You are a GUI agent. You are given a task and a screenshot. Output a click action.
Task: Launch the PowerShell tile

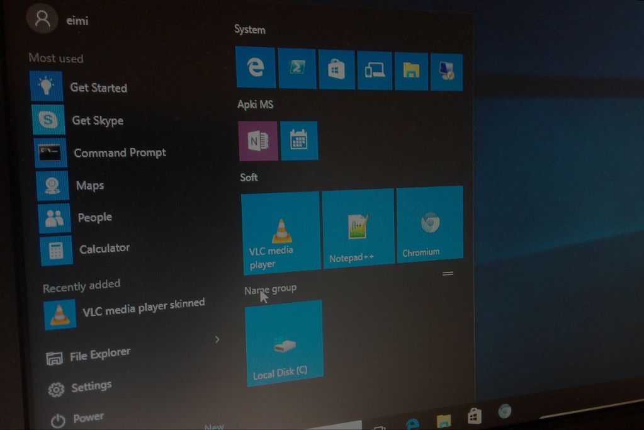[297, 68]
